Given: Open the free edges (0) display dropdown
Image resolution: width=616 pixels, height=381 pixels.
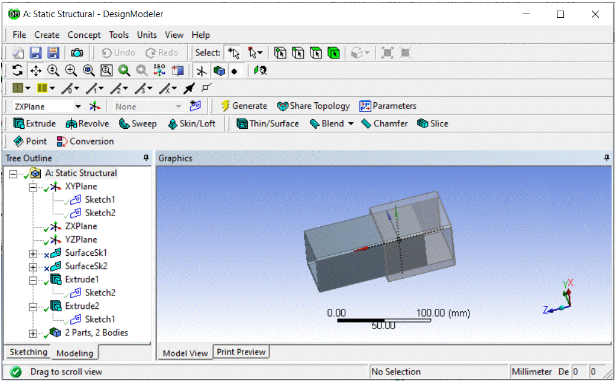Looking at the screenshot, I should (x=77, y=88).
